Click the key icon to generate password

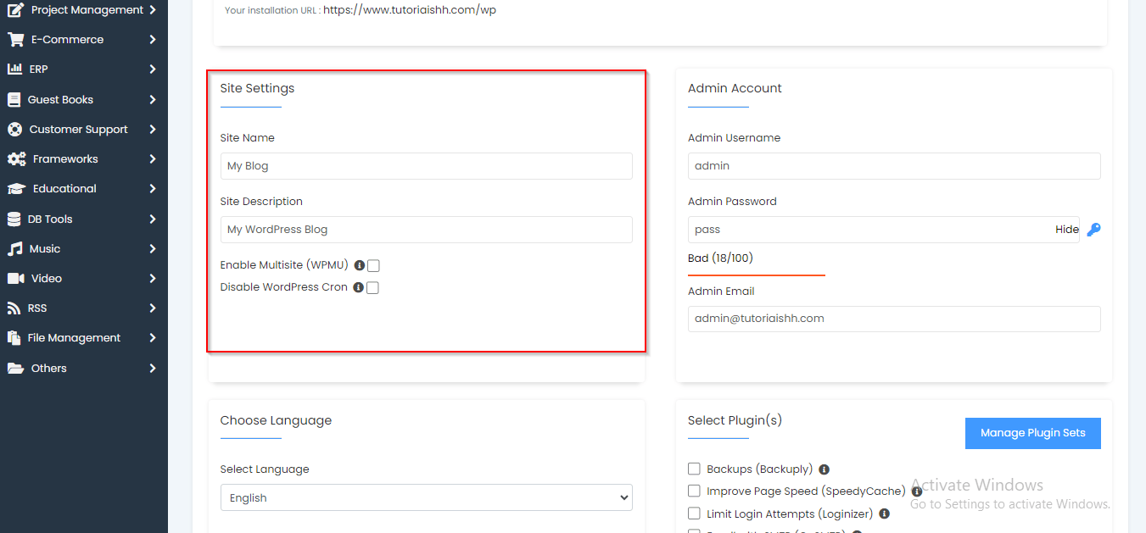pyautogui.click(x=1093, y=230)
